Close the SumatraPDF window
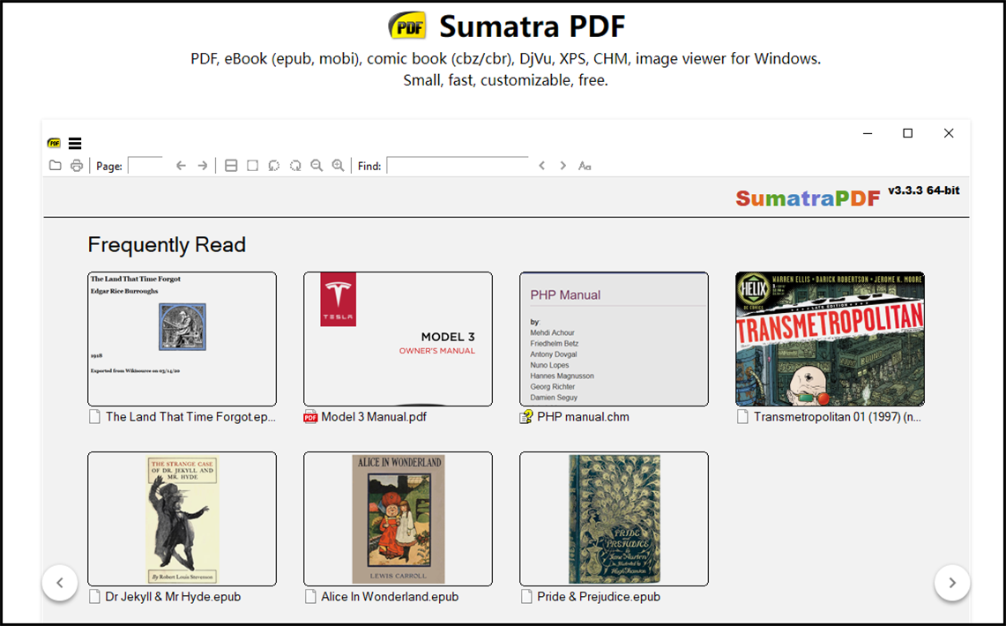 [949, 133]
